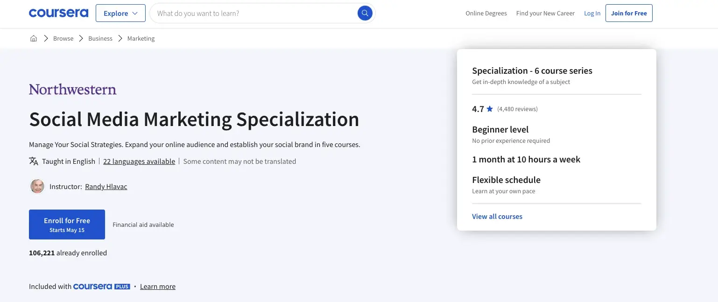Screen dimensions: 718x302
Task: Expand the Explore dropdown menu
Action: pyautogui.click(x=120, y=13)
